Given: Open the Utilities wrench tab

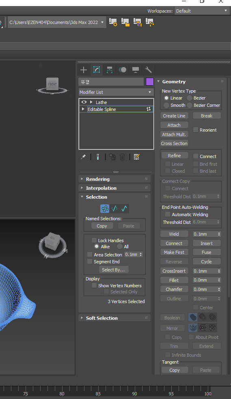Looking at the screenshot, I should [149, 70].
